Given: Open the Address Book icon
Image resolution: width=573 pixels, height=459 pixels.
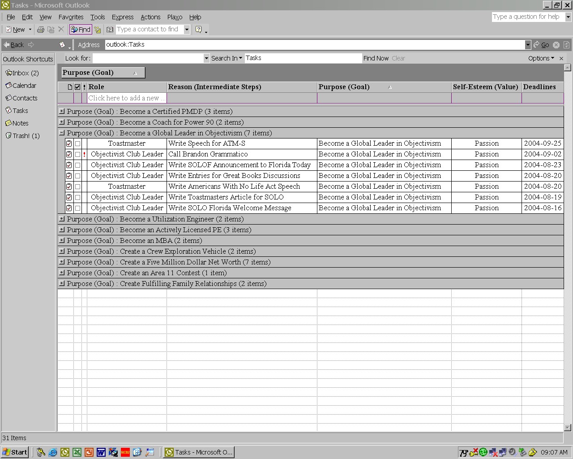Looking at the screenshot, I should click(x=110, y=30).
